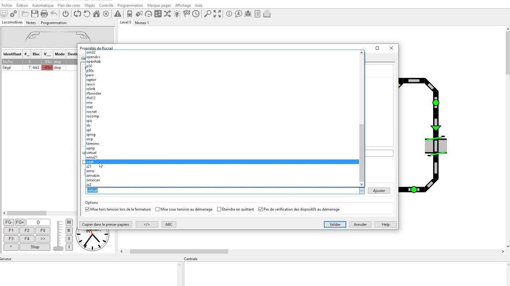The height and width of the screenshot is (286, 510).
Task: Click the warning triangle emergency icon
Action: 118,14
